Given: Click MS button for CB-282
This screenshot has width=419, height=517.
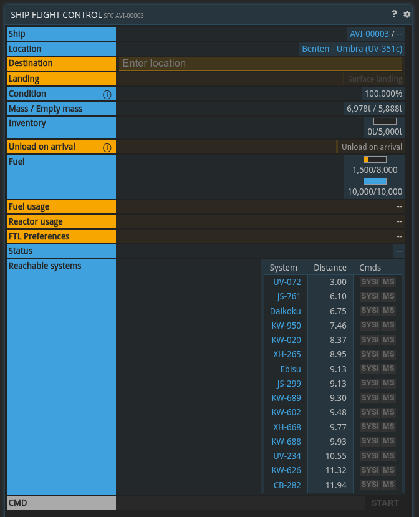Looking at the screenshot, I should click(x=388, y=485).
